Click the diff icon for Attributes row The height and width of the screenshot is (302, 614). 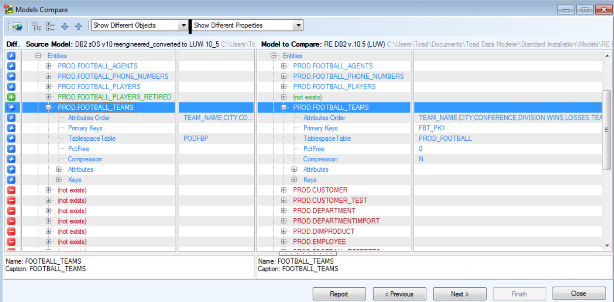[11, 169]
